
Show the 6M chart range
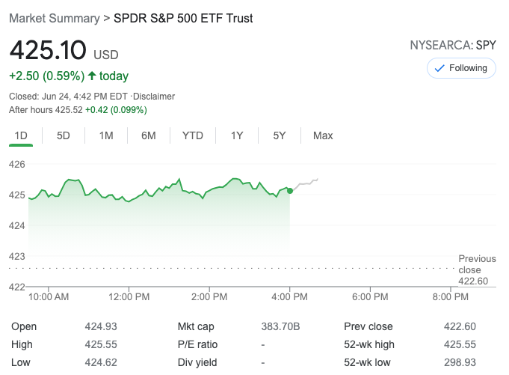click(149, 135)
